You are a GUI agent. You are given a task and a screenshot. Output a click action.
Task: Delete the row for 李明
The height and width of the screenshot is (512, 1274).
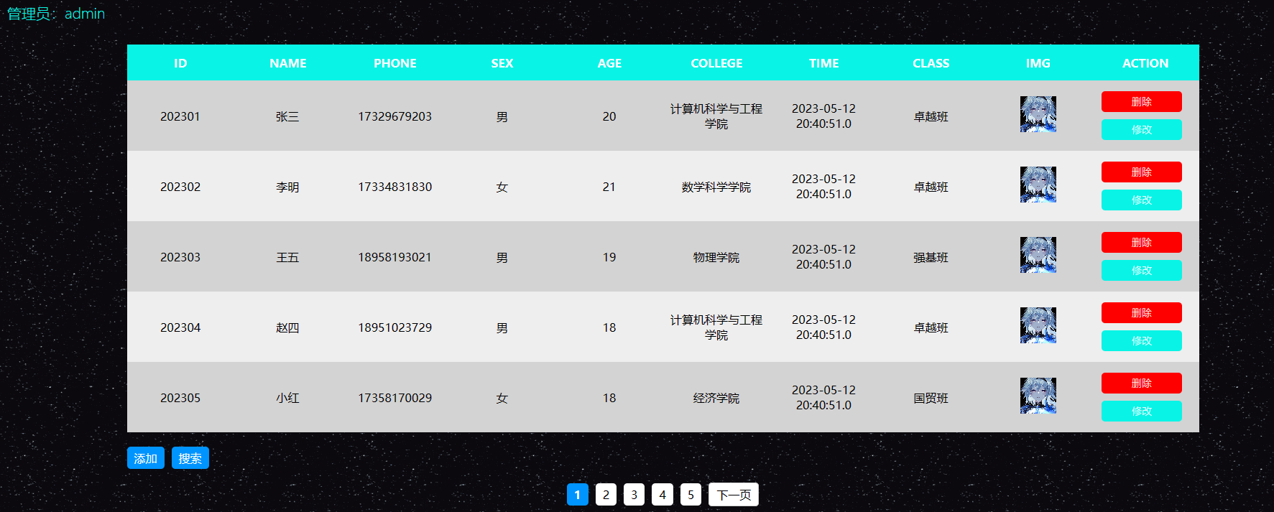[x=1141, y=172]
